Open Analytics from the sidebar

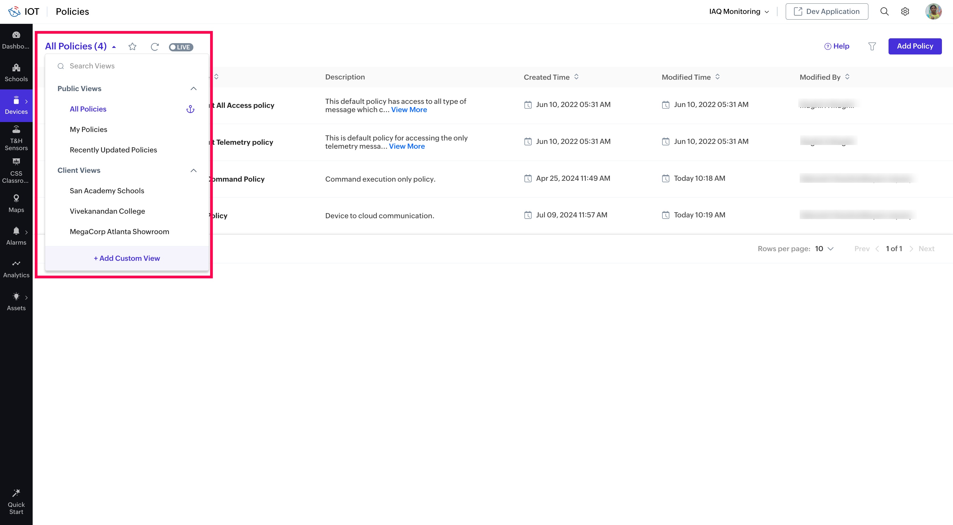coord(16,269)
